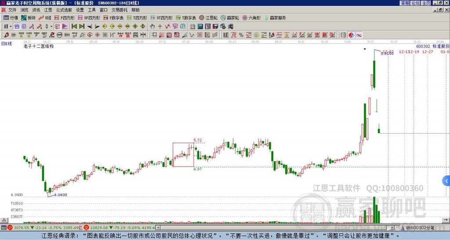Open the calculator icon
Image resolution: width=450 pixels, height=240 pixels.
(200, 27)
